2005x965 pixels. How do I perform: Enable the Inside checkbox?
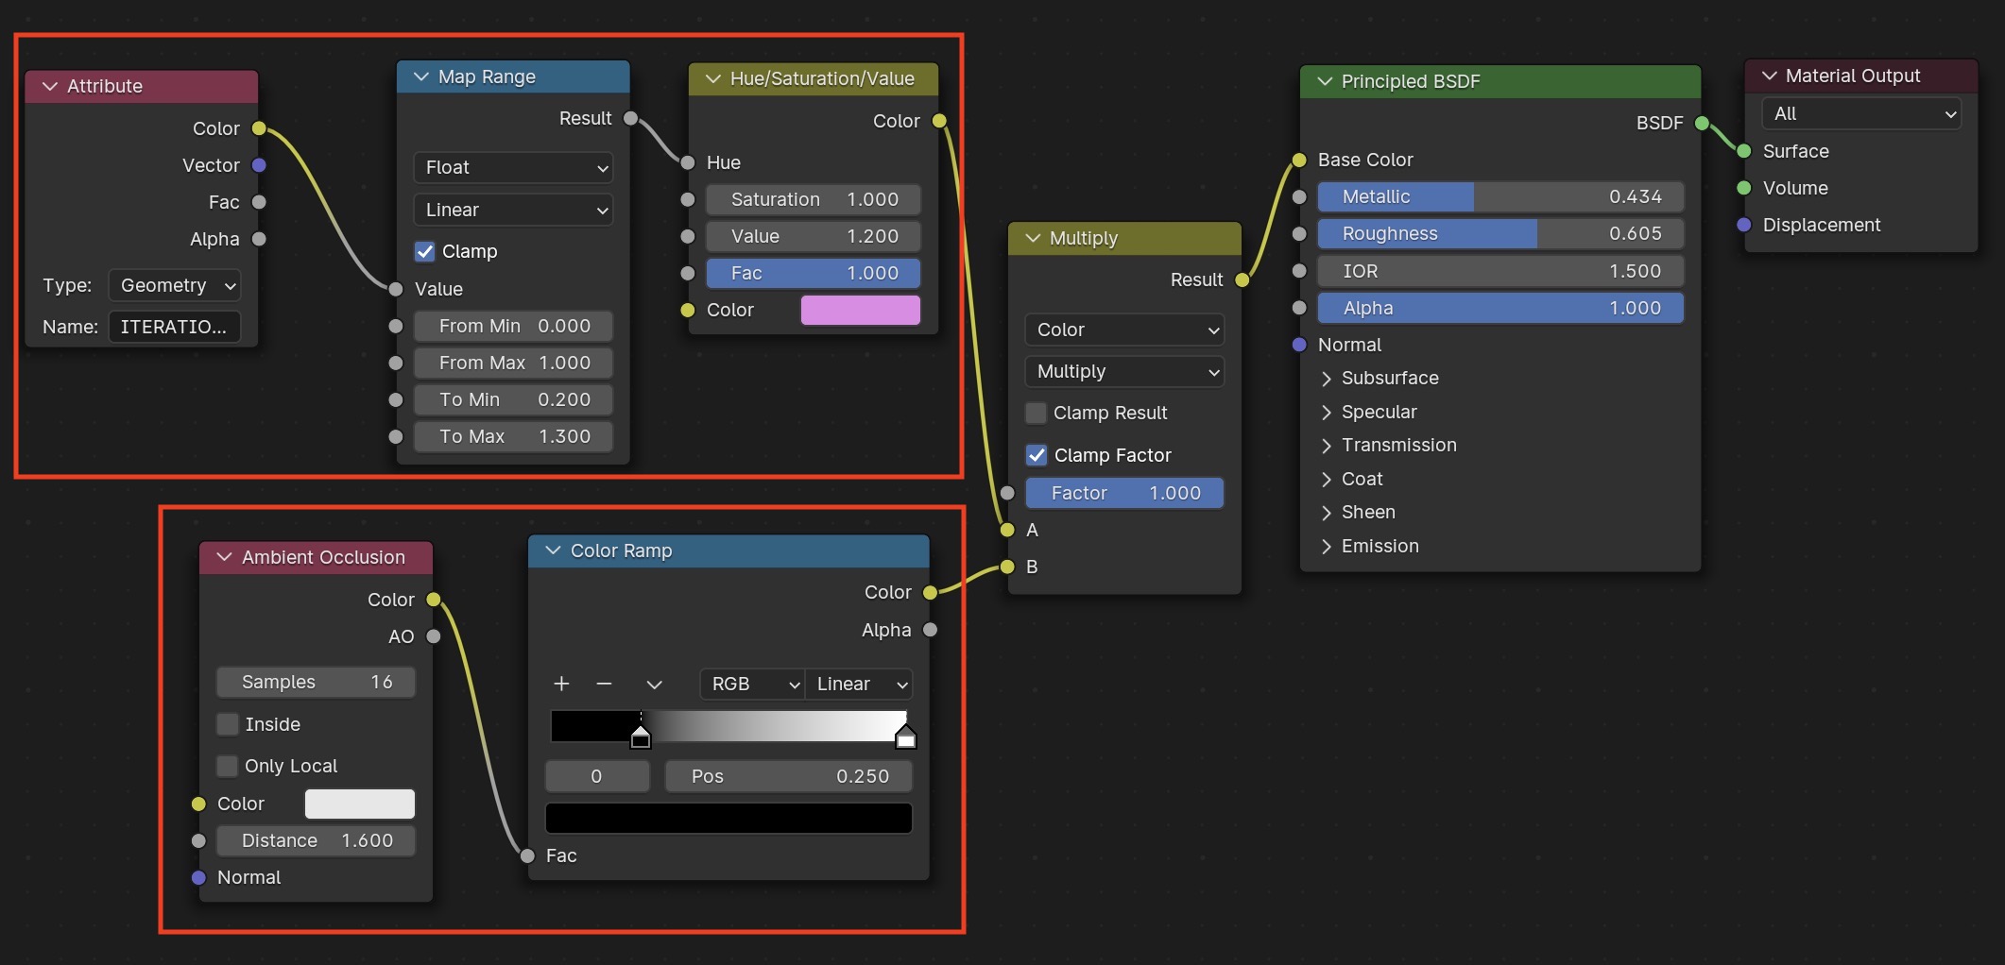click(227, 724)
